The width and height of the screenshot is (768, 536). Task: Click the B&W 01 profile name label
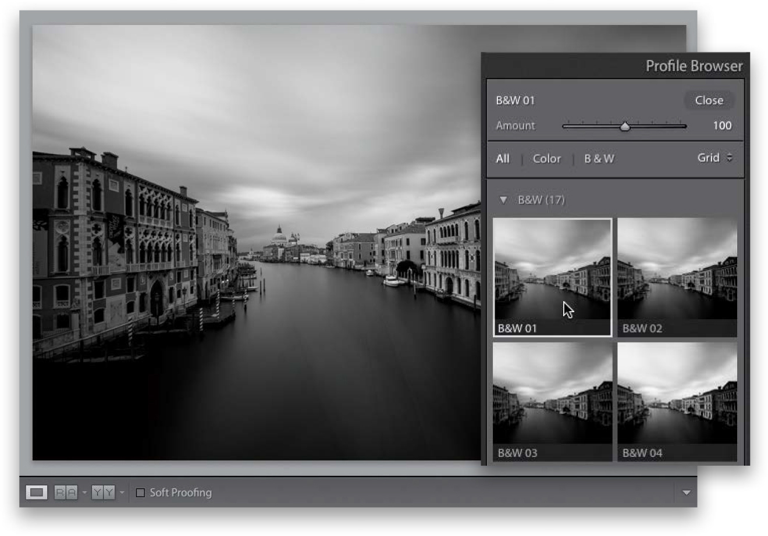pos(515,100)
